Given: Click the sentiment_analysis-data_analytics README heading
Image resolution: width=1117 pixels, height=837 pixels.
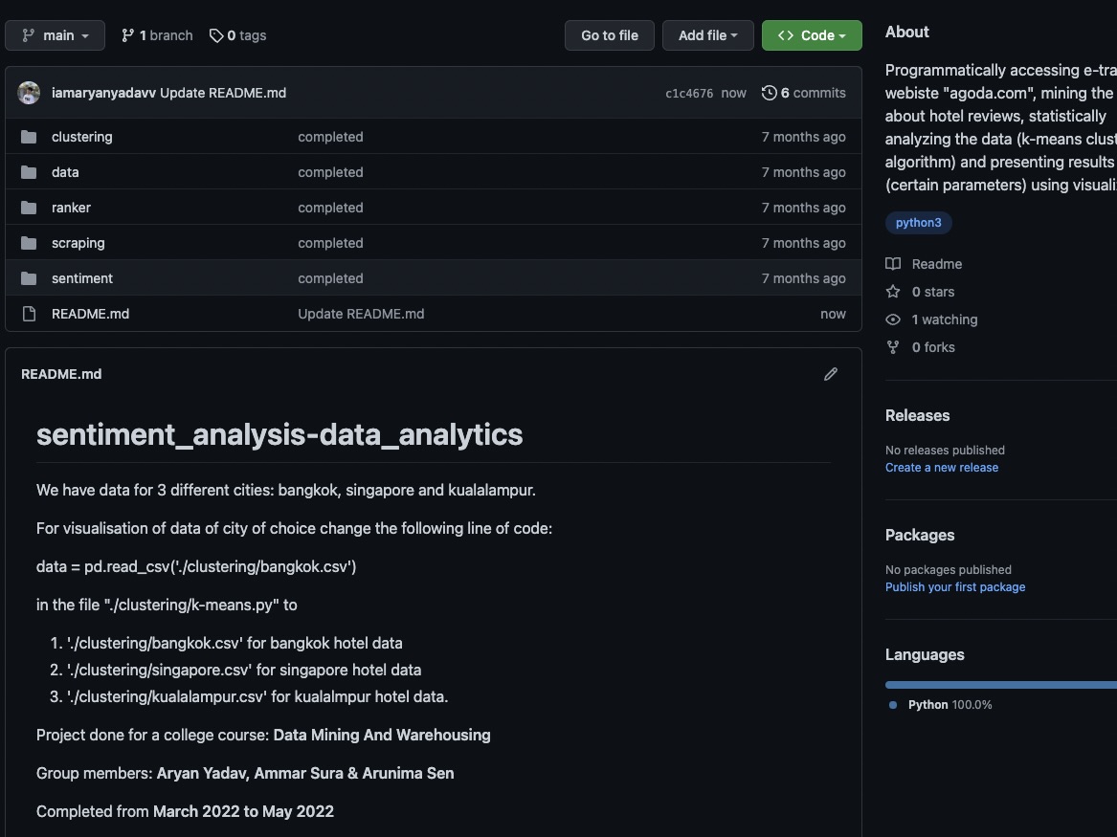Looking at the screenshot, I should (x=279, y=435).
